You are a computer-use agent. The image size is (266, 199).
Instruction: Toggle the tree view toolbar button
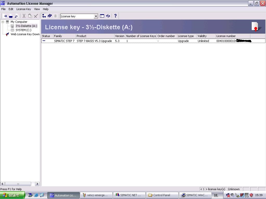pos(44,16)
